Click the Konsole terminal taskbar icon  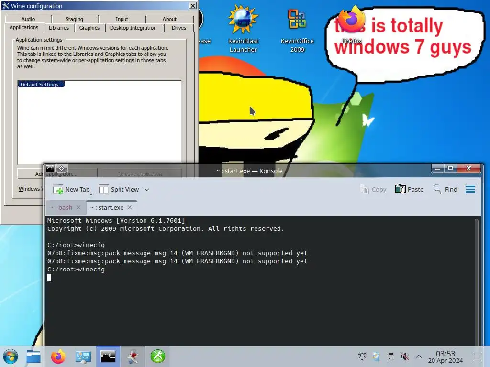108,356
